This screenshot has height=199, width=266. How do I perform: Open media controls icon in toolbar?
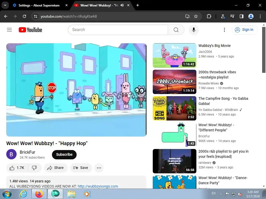click(232, 16)
